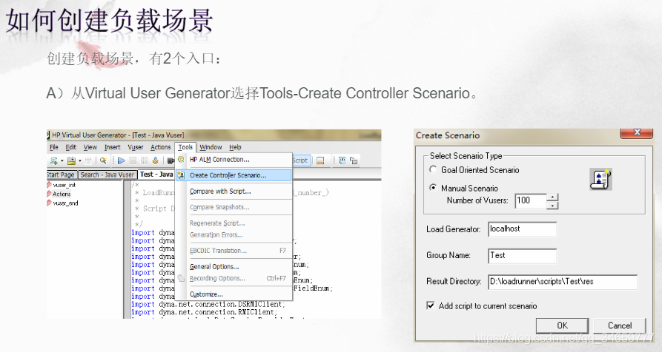The image size is (662, 352).
Task: Select the Actions tree item
Action: pyautogui.click(x=62, y=194)
